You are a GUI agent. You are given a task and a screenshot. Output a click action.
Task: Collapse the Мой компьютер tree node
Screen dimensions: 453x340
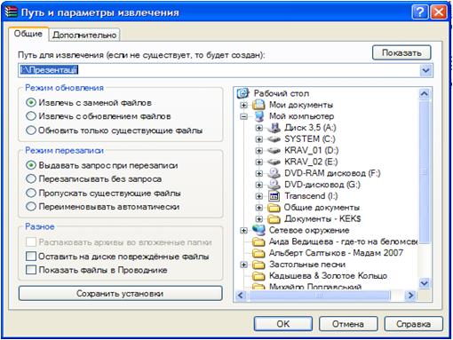(x=243, y=116)
